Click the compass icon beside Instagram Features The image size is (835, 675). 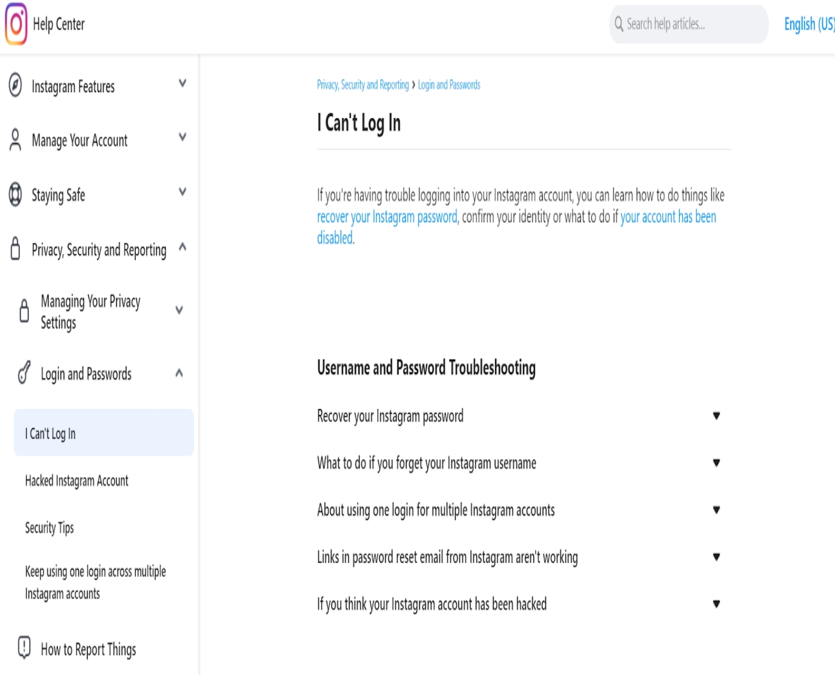(x=15, y=85)
